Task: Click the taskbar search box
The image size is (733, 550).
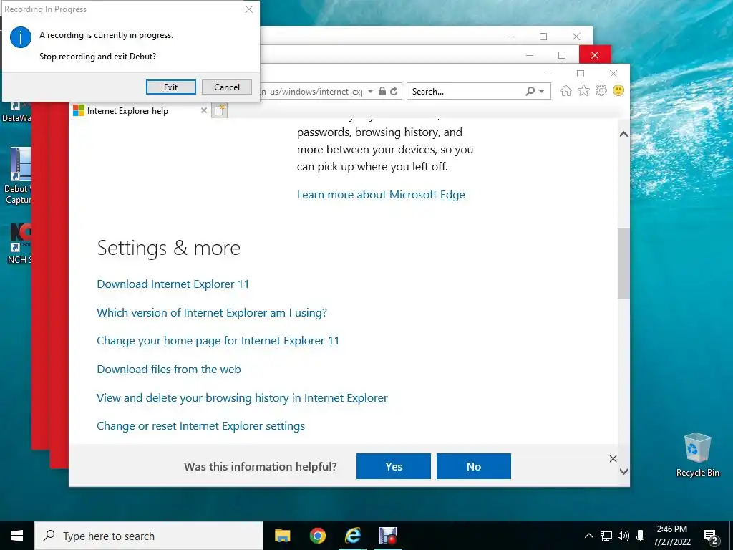Action: coord(149,536)
